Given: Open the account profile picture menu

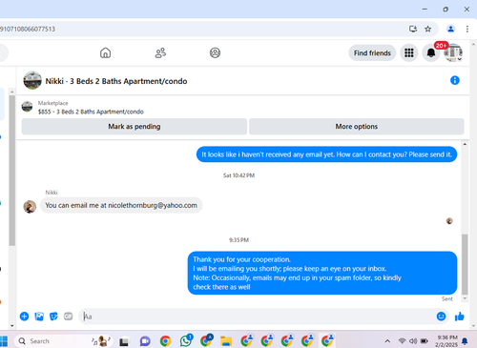Looking at the screenshot, I should point(453,52).
